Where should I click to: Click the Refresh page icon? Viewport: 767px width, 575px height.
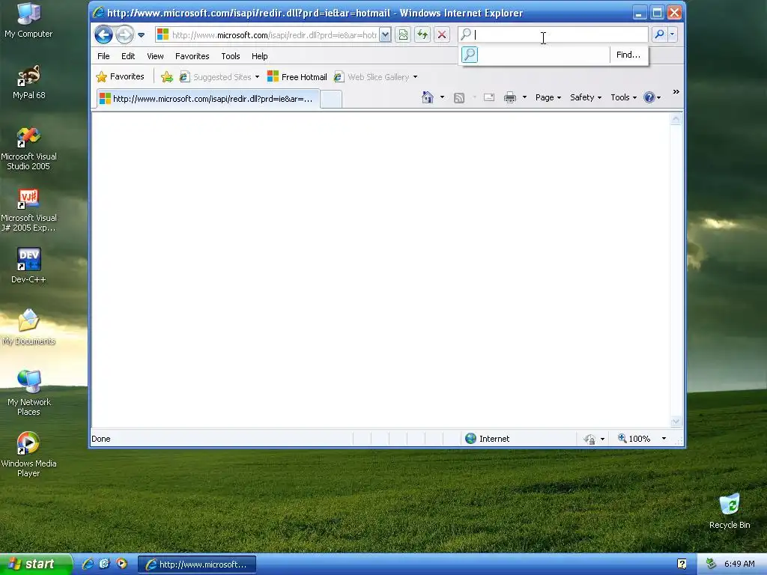(x=422, y=34)
